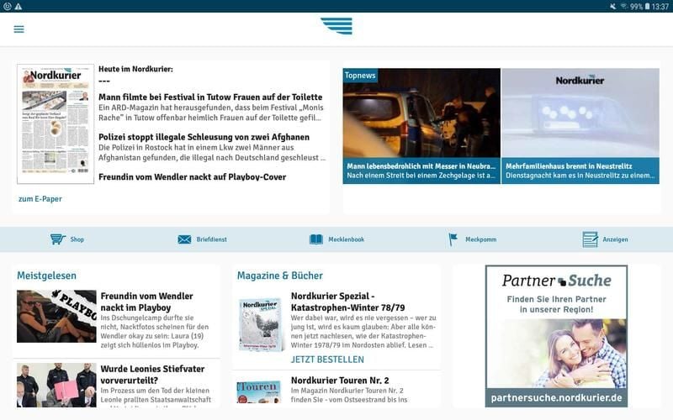Tap 'Heute im Nordkurier:' heading
Image resolution: width=673 pixels, height=420 pixels.
pos(135,69)
